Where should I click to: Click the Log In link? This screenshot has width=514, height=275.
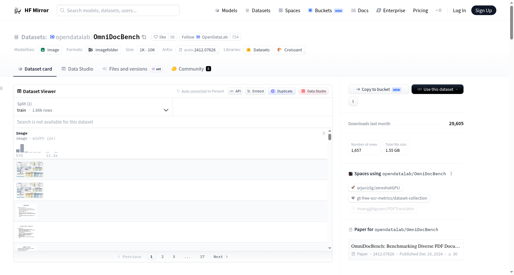pyautogui.click(x=459, y=11)
